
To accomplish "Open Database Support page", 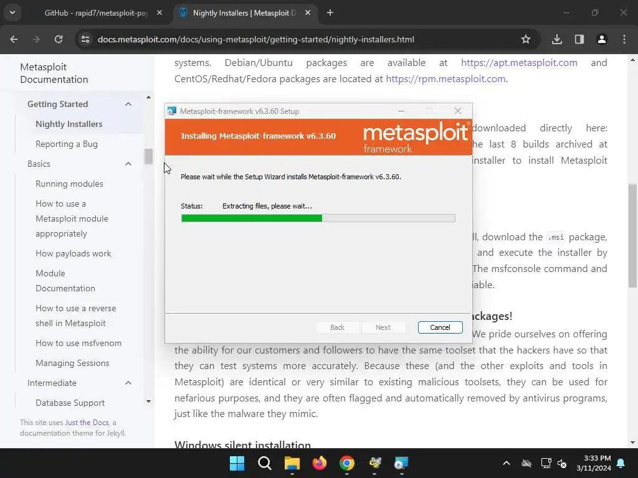I will 70,403.
